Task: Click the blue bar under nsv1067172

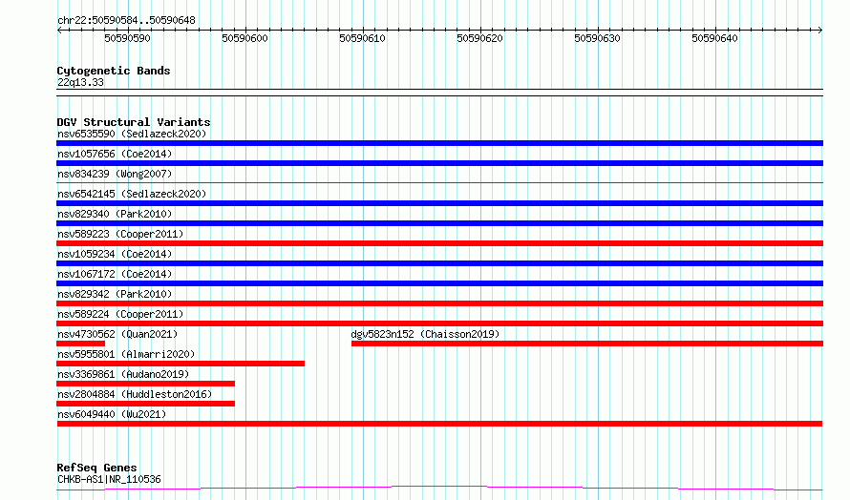Action: pos(439,283)
